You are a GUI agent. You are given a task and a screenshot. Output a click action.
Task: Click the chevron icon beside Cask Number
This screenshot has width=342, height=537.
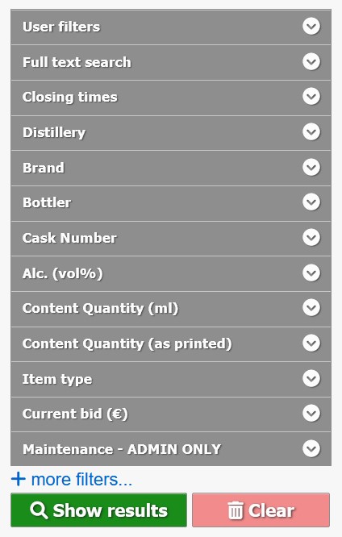point(311,237)
